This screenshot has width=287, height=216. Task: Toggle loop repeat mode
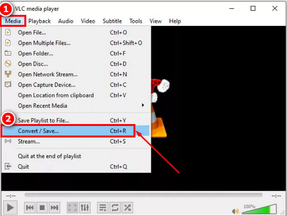click(115, 207)
